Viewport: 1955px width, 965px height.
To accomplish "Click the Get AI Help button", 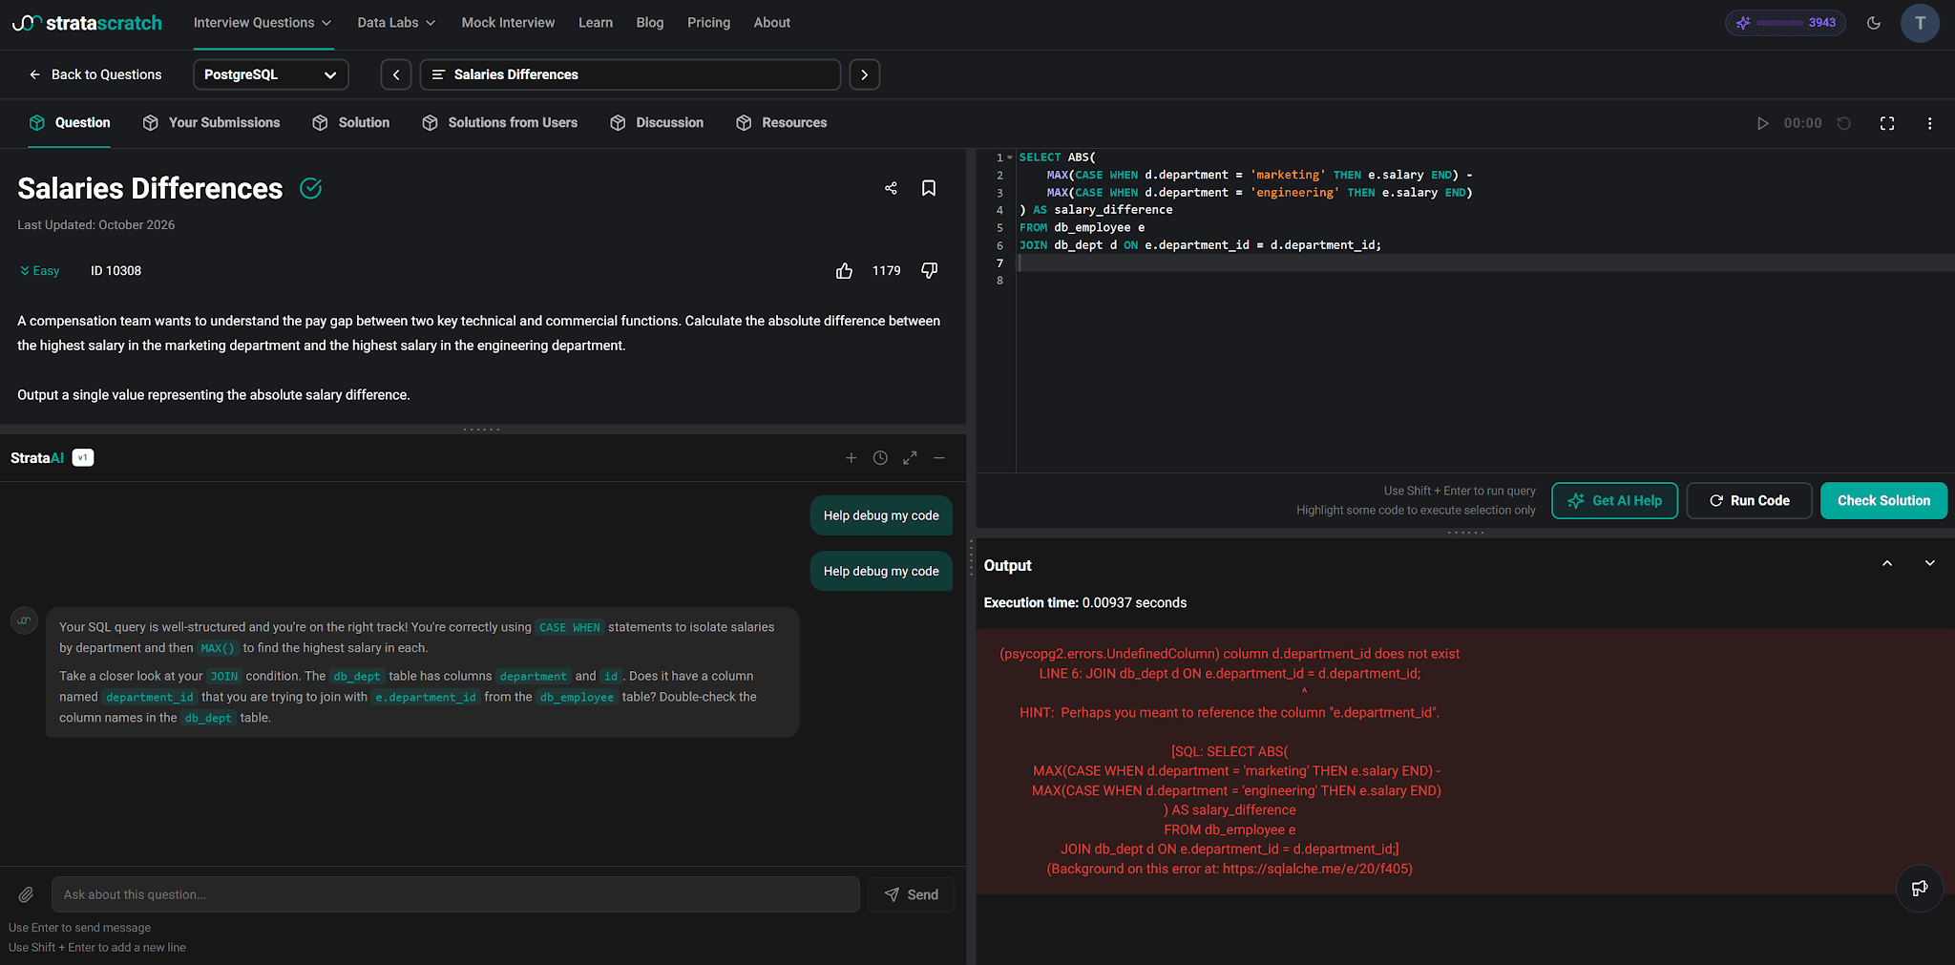I will 1614,501.
